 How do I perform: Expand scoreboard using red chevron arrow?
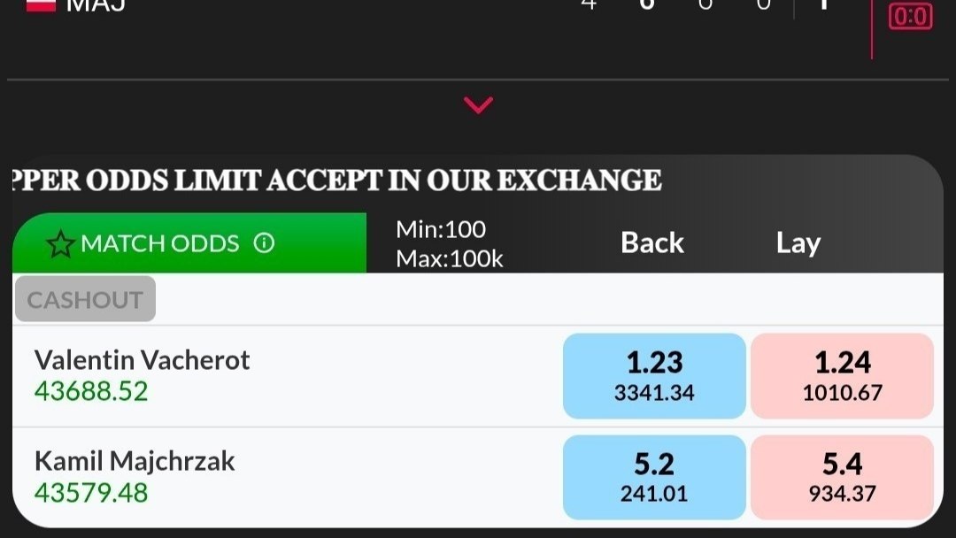[478, 104]
